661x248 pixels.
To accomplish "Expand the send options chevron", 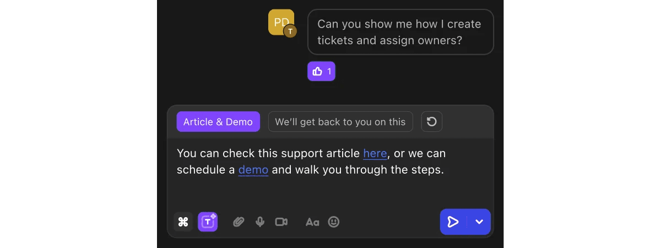I will point(479,222).
